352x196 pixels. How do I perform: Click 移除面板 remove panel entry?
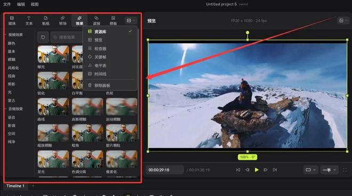click(110, 85)
